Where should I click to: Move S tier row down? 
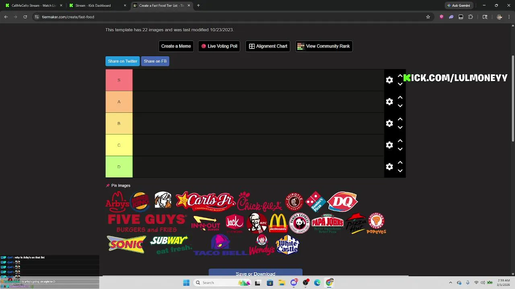click(x=400, y=84)
